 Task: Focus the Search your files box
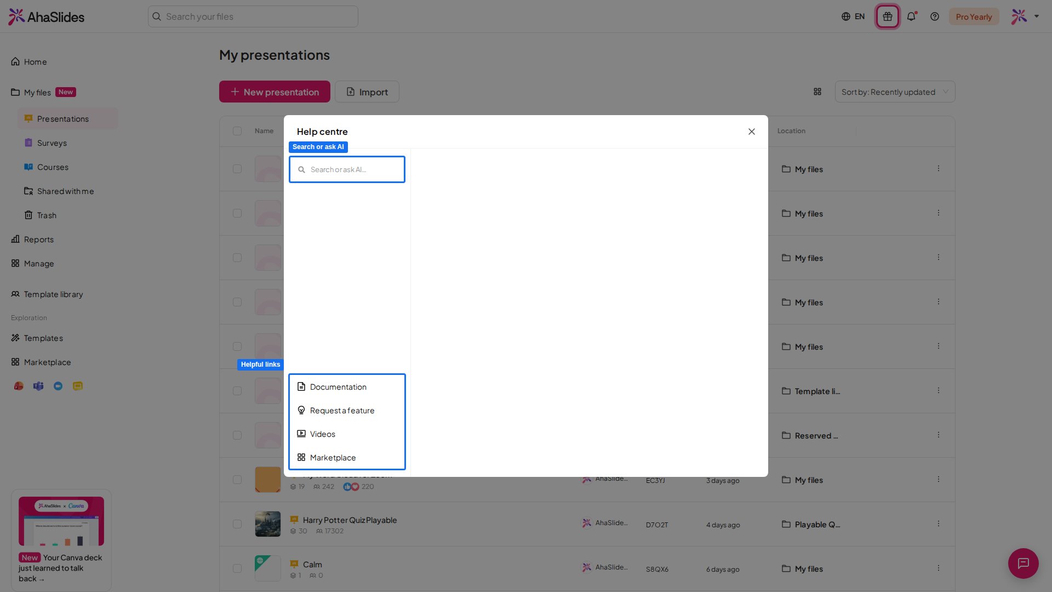pyautogui.click(x=253, y=16)
